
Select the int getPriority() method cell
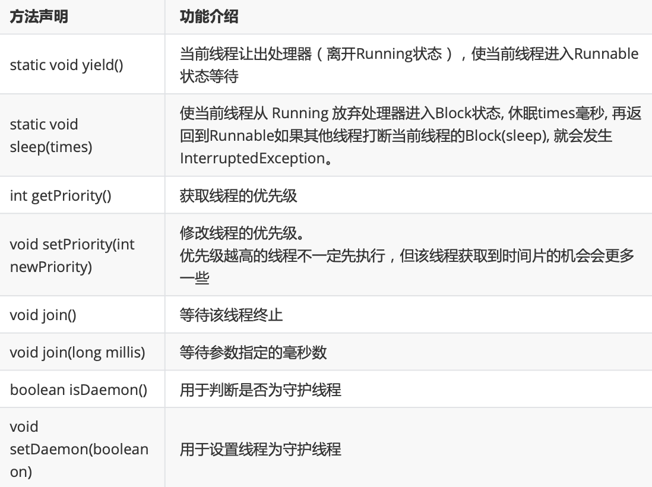tap(83, 195)
